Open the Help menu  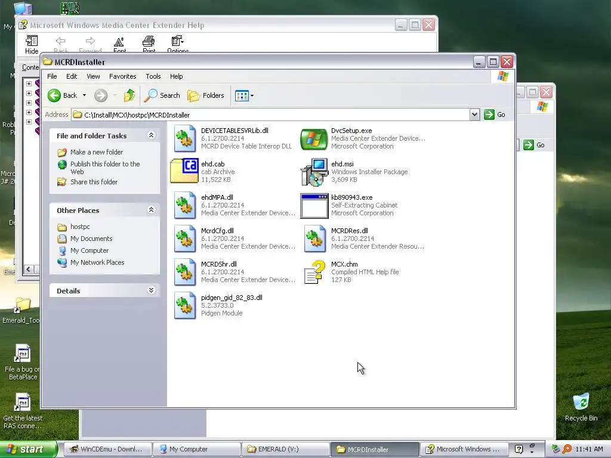[176, 76]
